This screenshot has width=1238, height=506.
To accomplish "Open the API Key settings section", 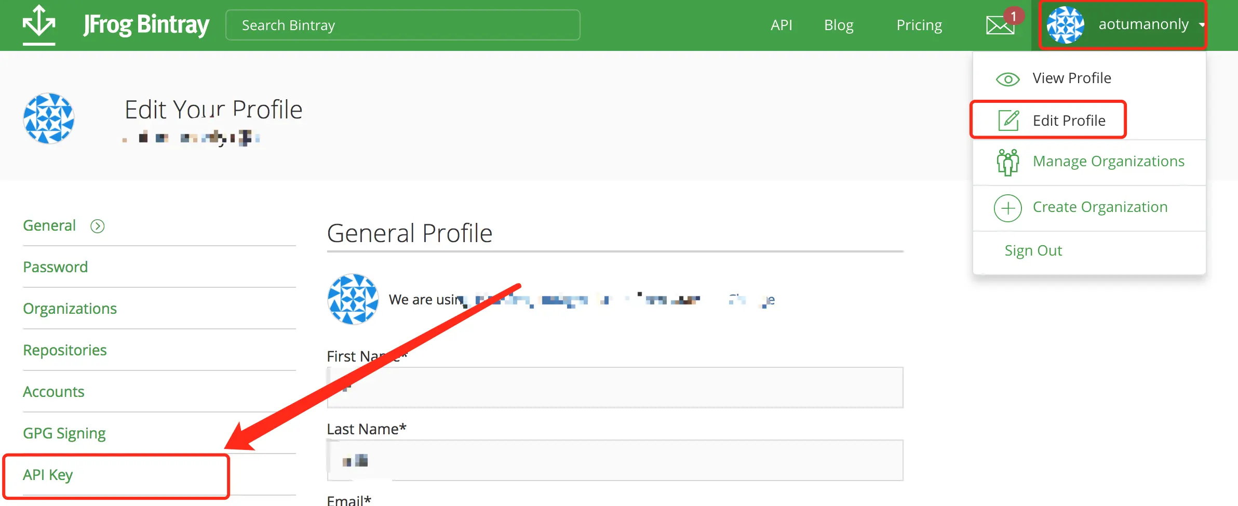I will tap(48, 475).
